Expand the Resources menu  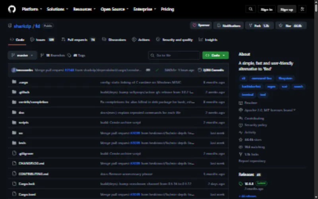(84, 9)
